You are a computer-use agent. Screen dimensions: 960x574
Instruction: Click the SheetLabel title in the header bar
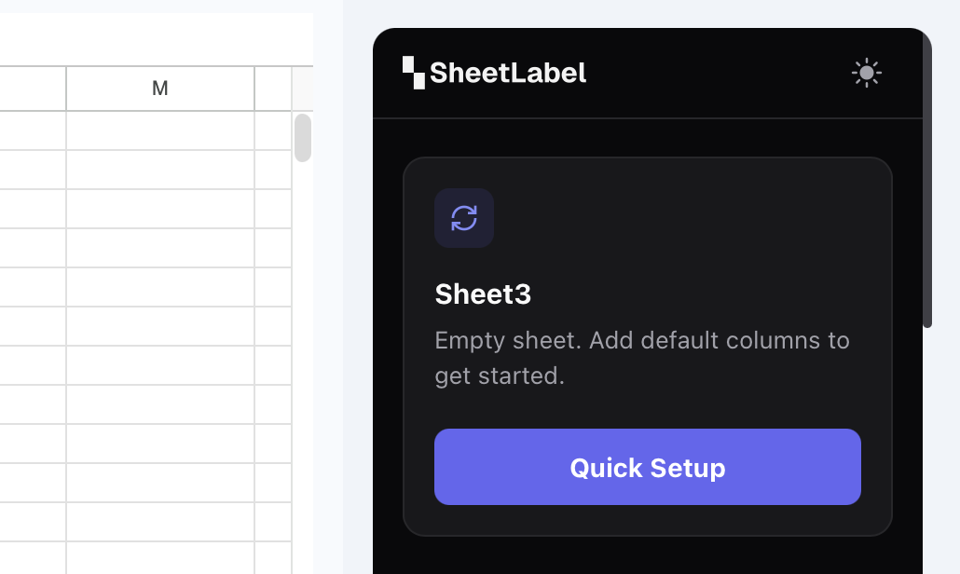[508, 72]
